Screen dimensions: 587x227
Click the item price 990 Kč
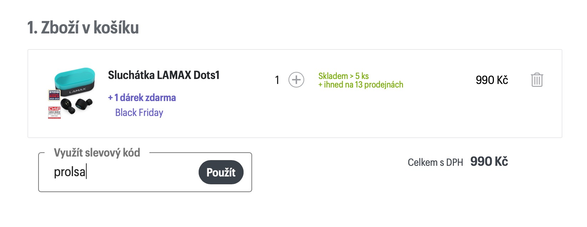pos(491,80)
